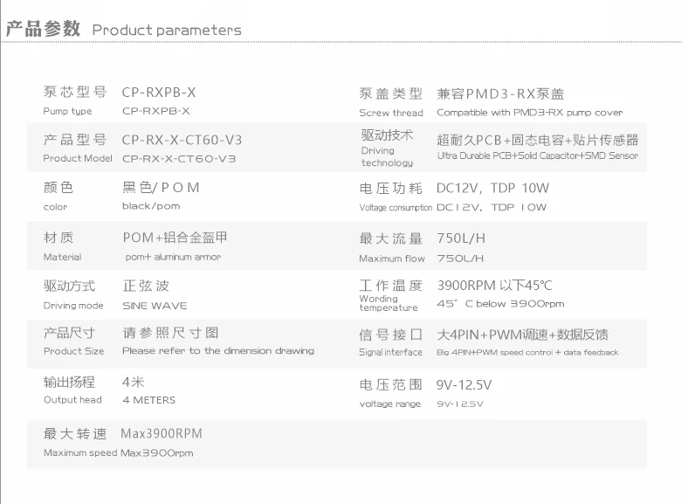Click the pom+ aluminum armor material text
Image resolution: width=688 pixels, height=504 pixels.
pos(172,257)
